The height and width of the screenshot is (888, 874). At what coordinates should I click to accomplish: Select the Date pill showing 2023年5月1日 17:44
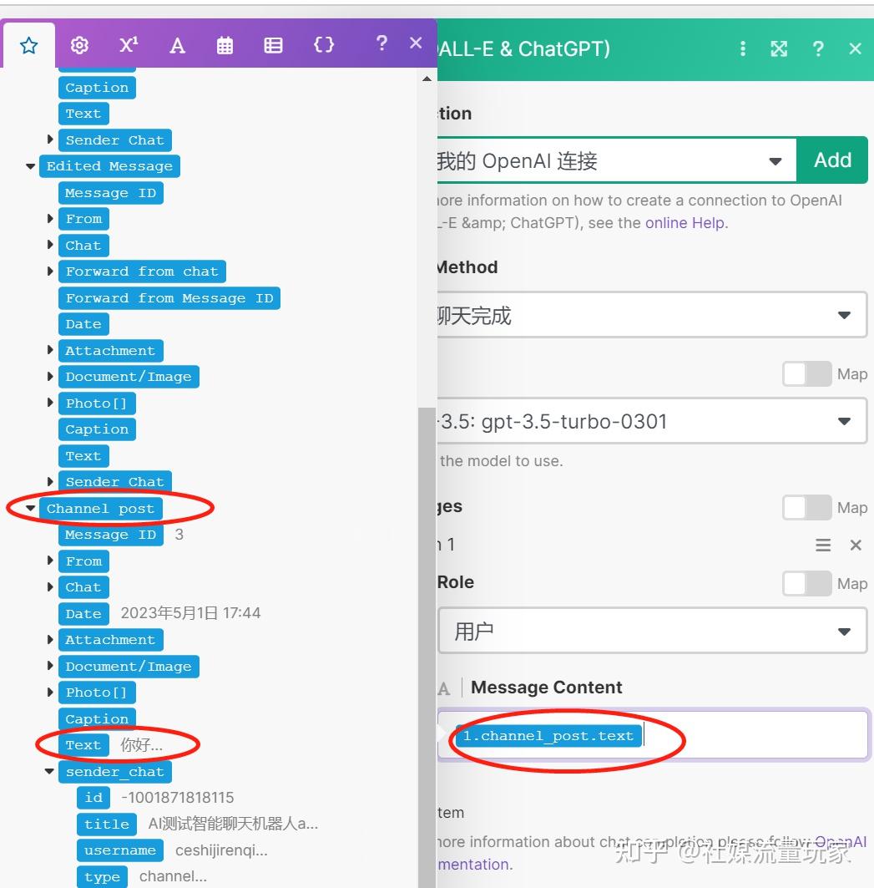click(x=83, y=614)
